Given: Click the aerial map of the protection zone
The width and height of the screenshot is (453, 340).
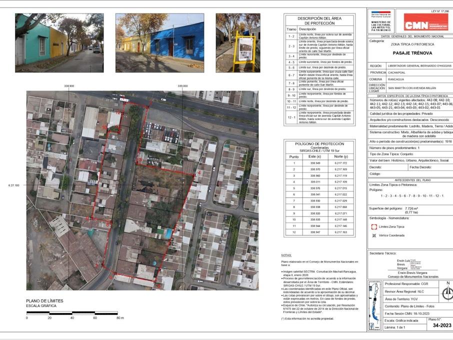Looking at the screenshot, I should [x=142, y=190].
